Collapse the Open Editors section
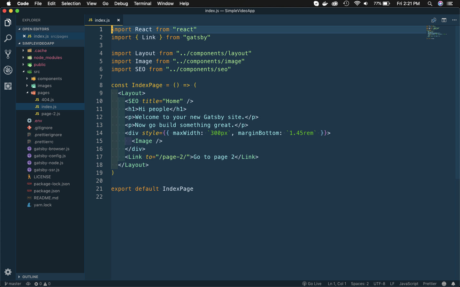 [50, 29]
